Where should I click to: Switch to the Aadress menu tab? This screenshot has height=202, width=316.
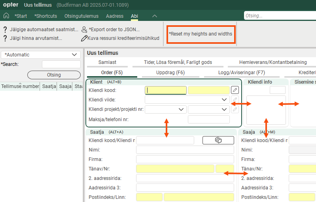tap(115, 16)
